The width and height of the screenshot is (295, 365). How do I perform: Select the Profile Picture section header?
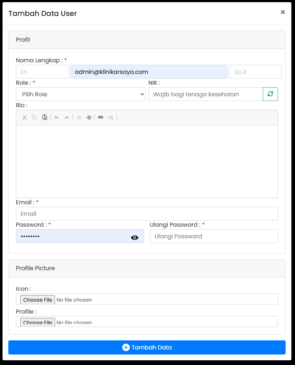(35, 268)
